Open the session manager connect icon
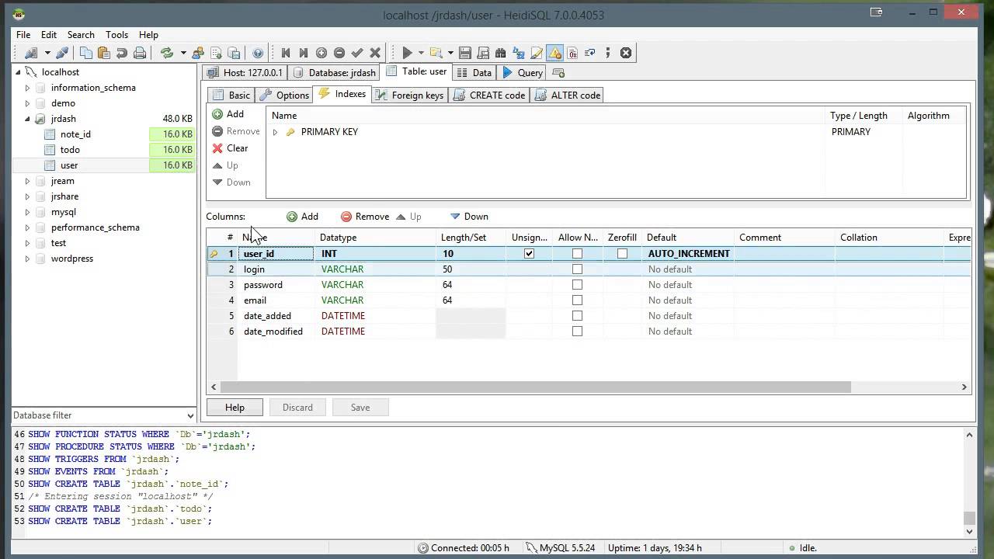Screen dimensions: 994x559 (31, 53)
